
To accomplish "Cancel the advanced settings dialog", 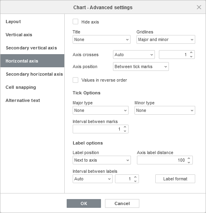I will pos(122,203).
